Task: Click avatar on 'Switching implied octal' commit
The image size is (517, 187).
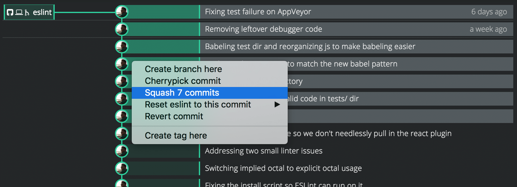Action: pyautogui.click(x=122, y=168)
